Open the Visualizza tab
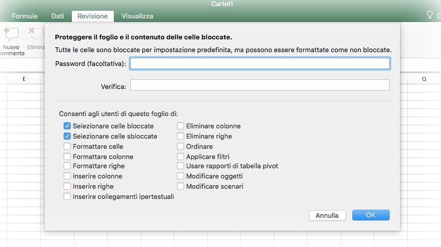The height and width of the screenshot is (247, 441). pos(137,16)
